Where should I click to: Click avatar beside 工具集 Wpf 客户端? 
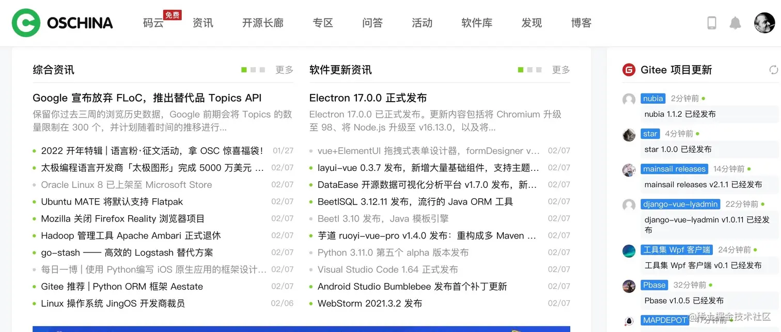point(629,251)
